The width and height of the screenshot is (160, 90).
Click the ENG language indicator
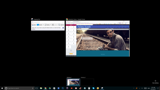149,88
